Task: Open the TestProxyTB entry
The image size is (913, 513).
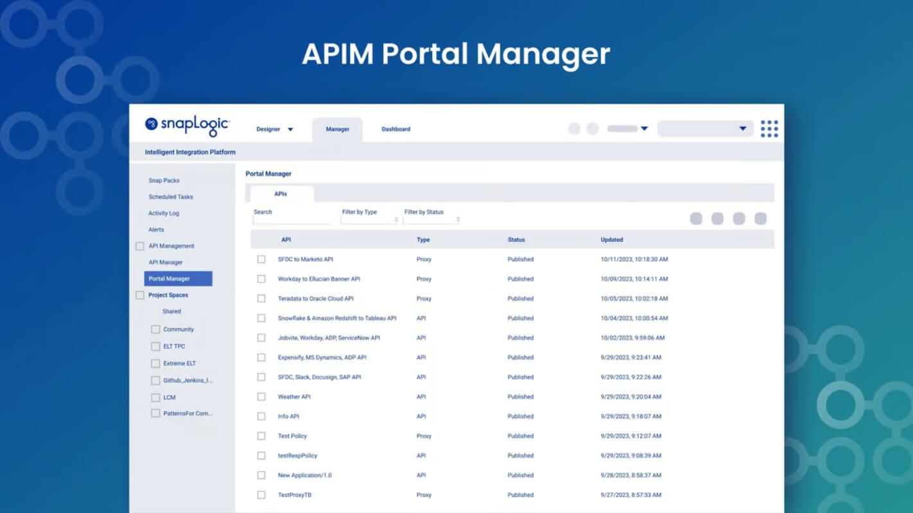Action: [295, 495]
